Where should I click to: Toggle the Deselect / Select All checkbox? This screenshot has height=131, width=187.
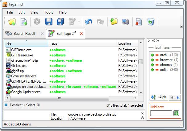[6, 105]
